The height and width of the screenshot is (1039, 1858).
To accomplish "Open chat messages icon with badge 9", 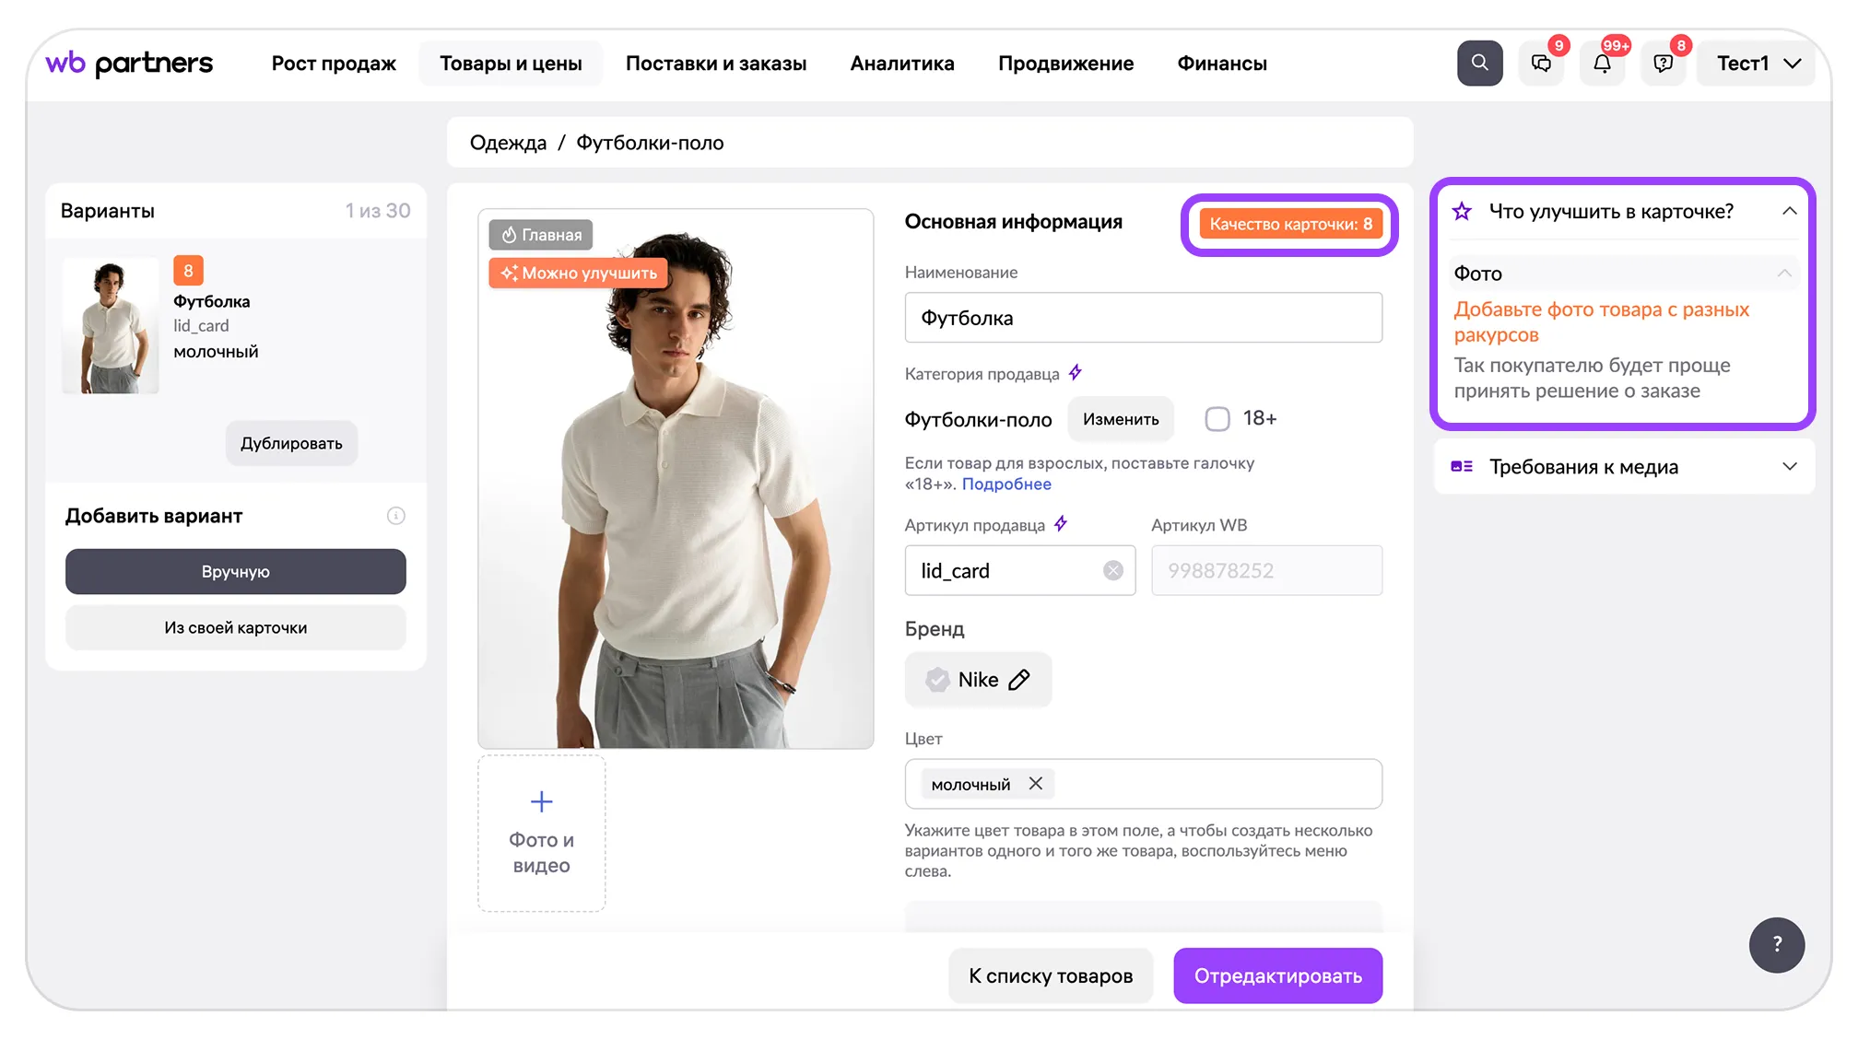I will (x=1541, y=63).
